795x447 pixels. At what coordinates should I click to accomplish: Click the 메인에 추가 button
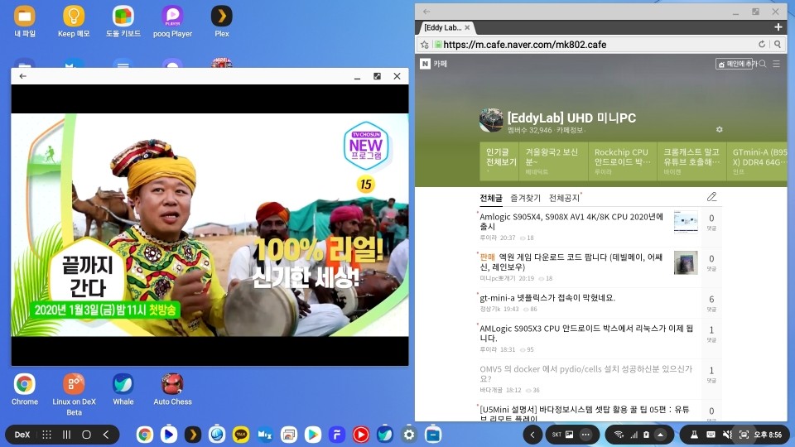(734, 64)
